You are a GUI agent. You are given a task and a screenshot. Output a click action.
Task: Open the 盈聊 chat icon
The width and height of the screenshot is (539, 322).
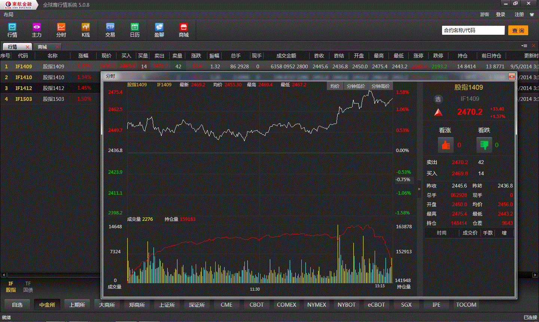(x=159, y=30)
